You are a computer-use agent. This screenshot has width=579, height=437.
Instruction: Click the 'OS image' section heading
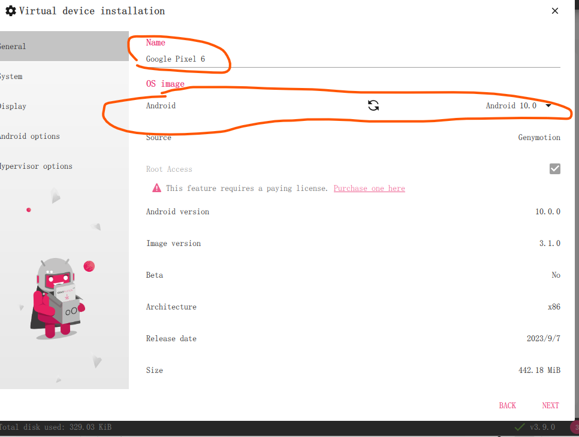tap(165, 84)
